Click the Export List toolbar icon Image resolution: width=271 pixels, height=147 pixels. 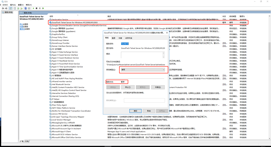21,8
